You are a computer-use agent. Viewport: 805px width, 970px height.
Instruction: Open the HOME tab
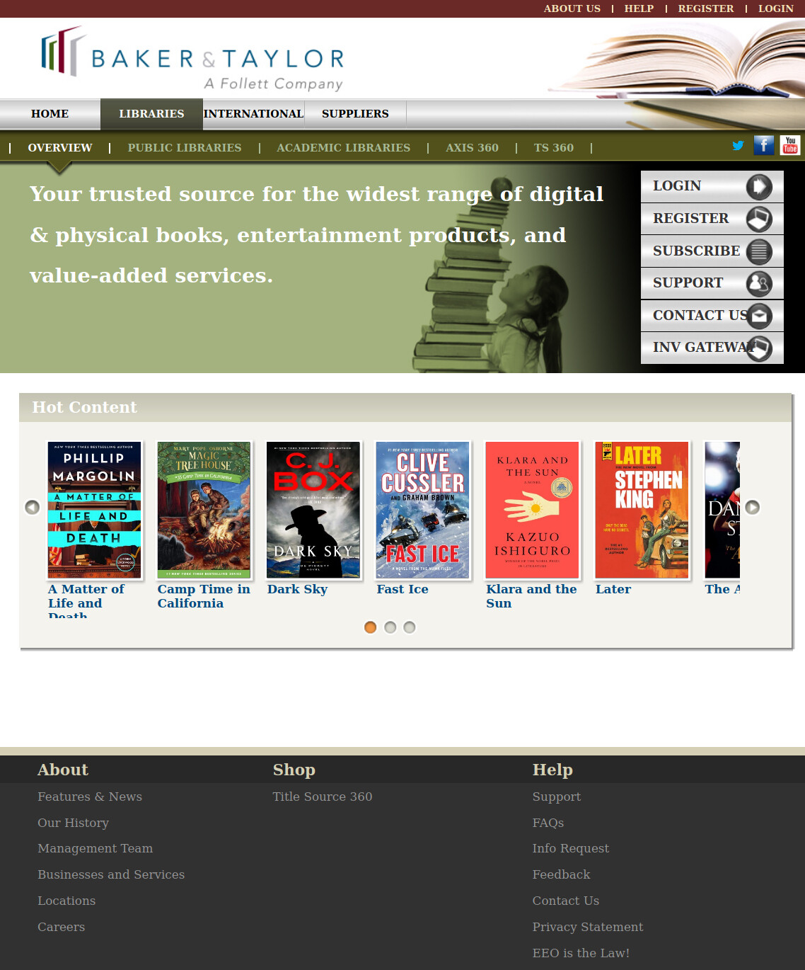(50, 114)
